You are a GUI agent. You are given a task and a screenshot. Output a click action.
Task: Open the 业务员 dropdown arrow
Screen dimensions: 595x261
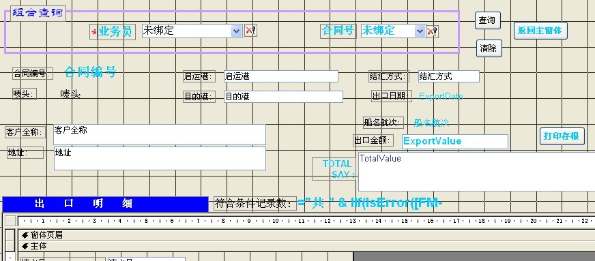coord(237,31)
